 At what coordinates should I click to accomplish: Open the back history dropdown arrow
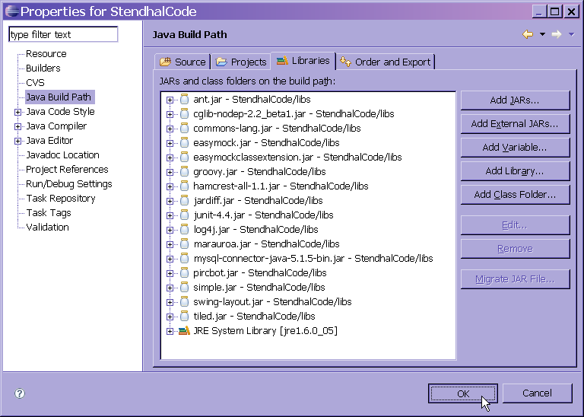coord(542,34)
